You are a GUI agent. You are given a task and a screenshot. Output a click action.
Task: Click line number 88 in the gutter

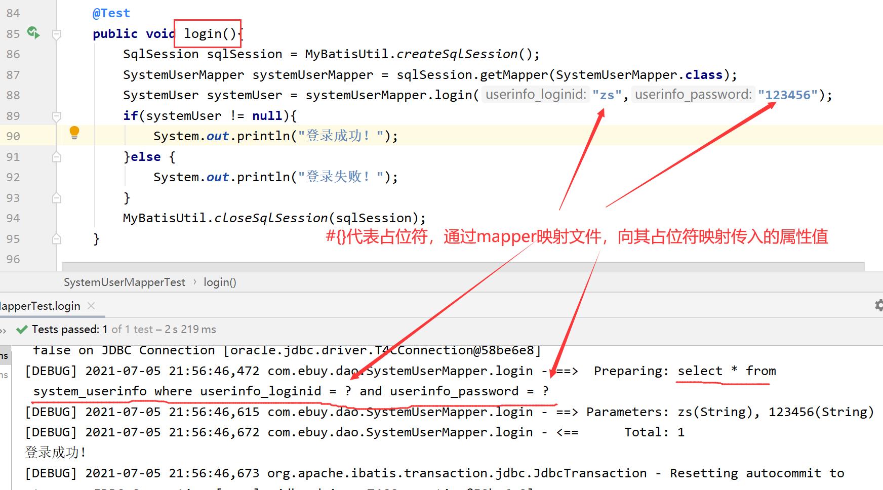point(13,95)
